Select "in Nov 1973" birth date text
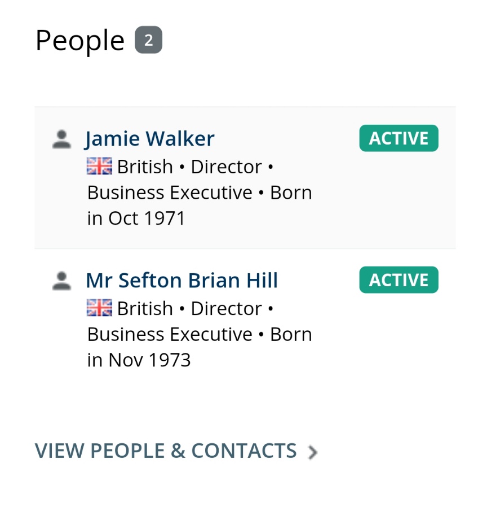The image size is (487, 507). tap(139, 360)
